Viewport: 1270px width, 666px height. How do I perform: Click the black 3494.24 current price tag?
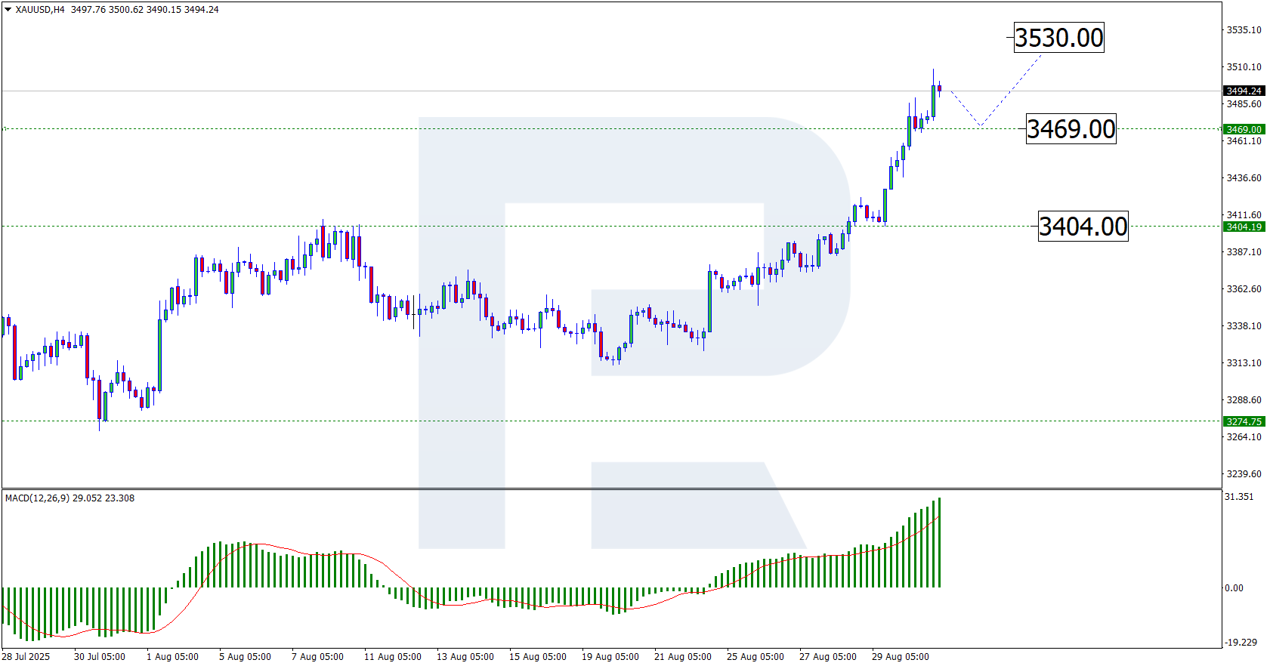point(1244,91)
